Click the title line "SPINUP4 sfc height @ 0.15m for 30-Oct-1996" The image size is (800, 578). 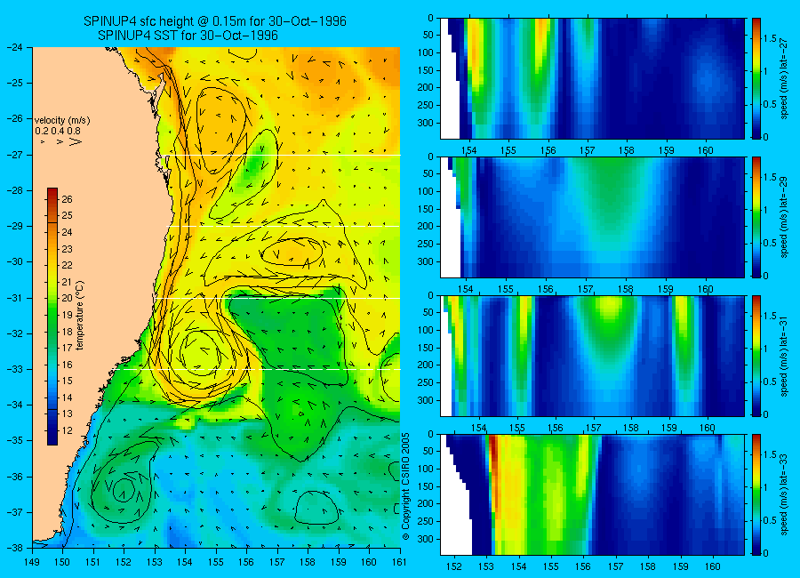click(215, 21)
